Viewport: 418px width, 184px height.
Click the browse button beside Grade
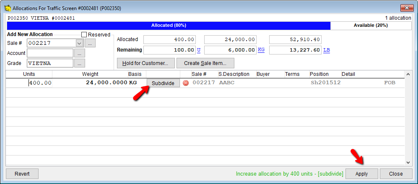coord(79,63)
